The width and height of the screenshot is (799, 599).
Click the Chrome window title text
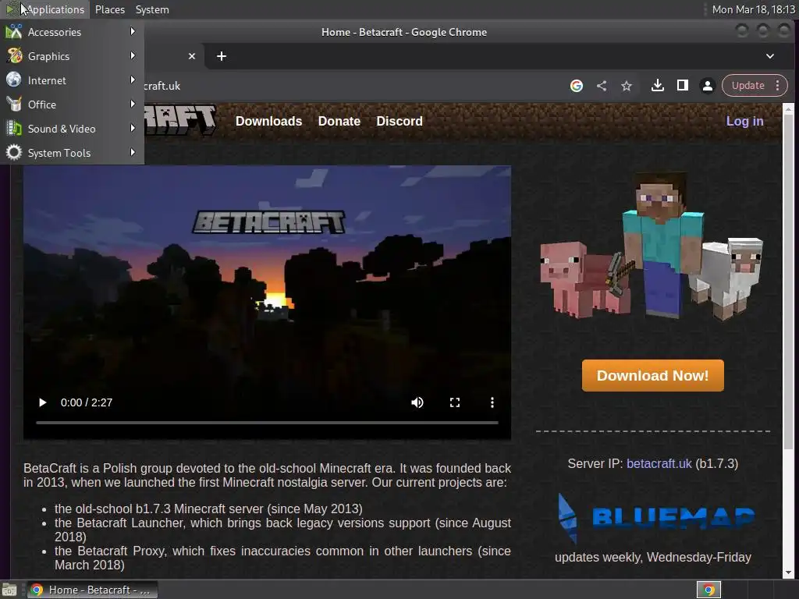403,32
